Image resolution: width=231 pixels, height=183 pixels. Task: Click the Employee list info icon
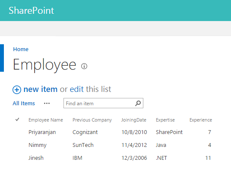pyautogui.click(x=84, y=66)
